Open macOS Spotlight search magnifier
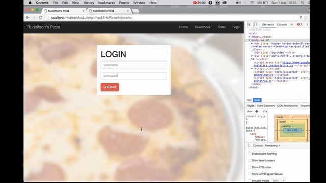Image resolution: width=326 pixels, height=183 pixels. [302, 3]
